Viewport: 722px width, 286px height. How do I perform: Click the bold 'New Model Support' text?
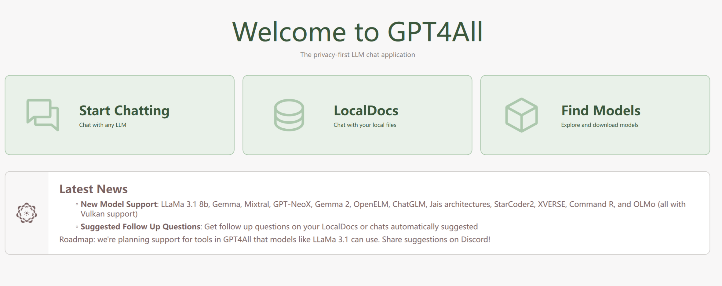tap(119, 204)
